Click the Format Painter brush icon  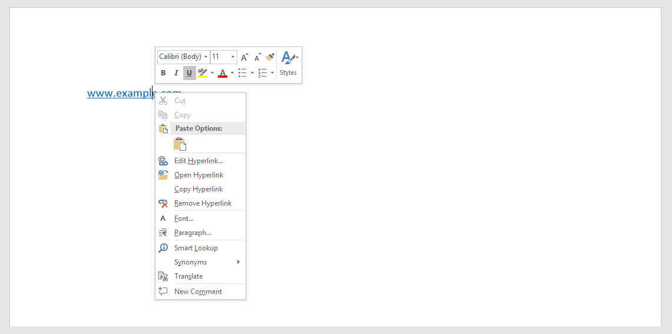[270, 57]
